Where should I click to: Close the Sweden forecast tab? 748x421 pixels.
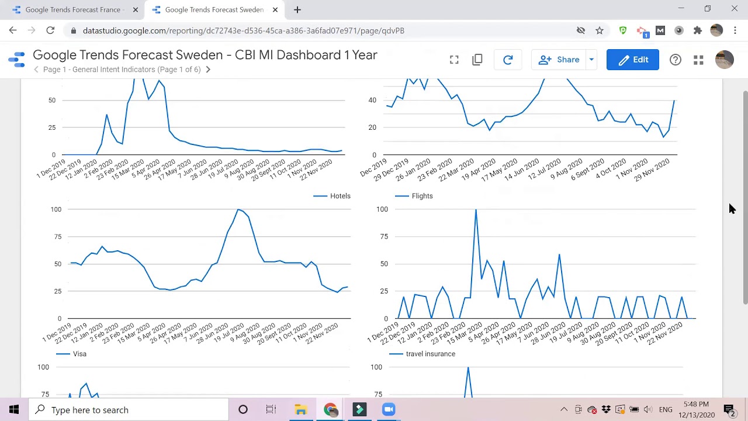tap(275, 9)
